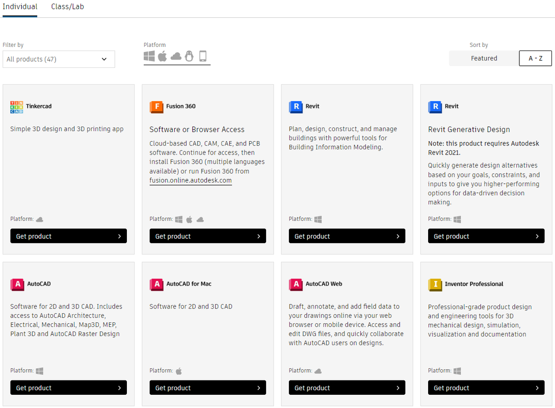Click Windows icon on Revit BIM card
Viewport: 555px width, 408px height.
coord(318,220)
